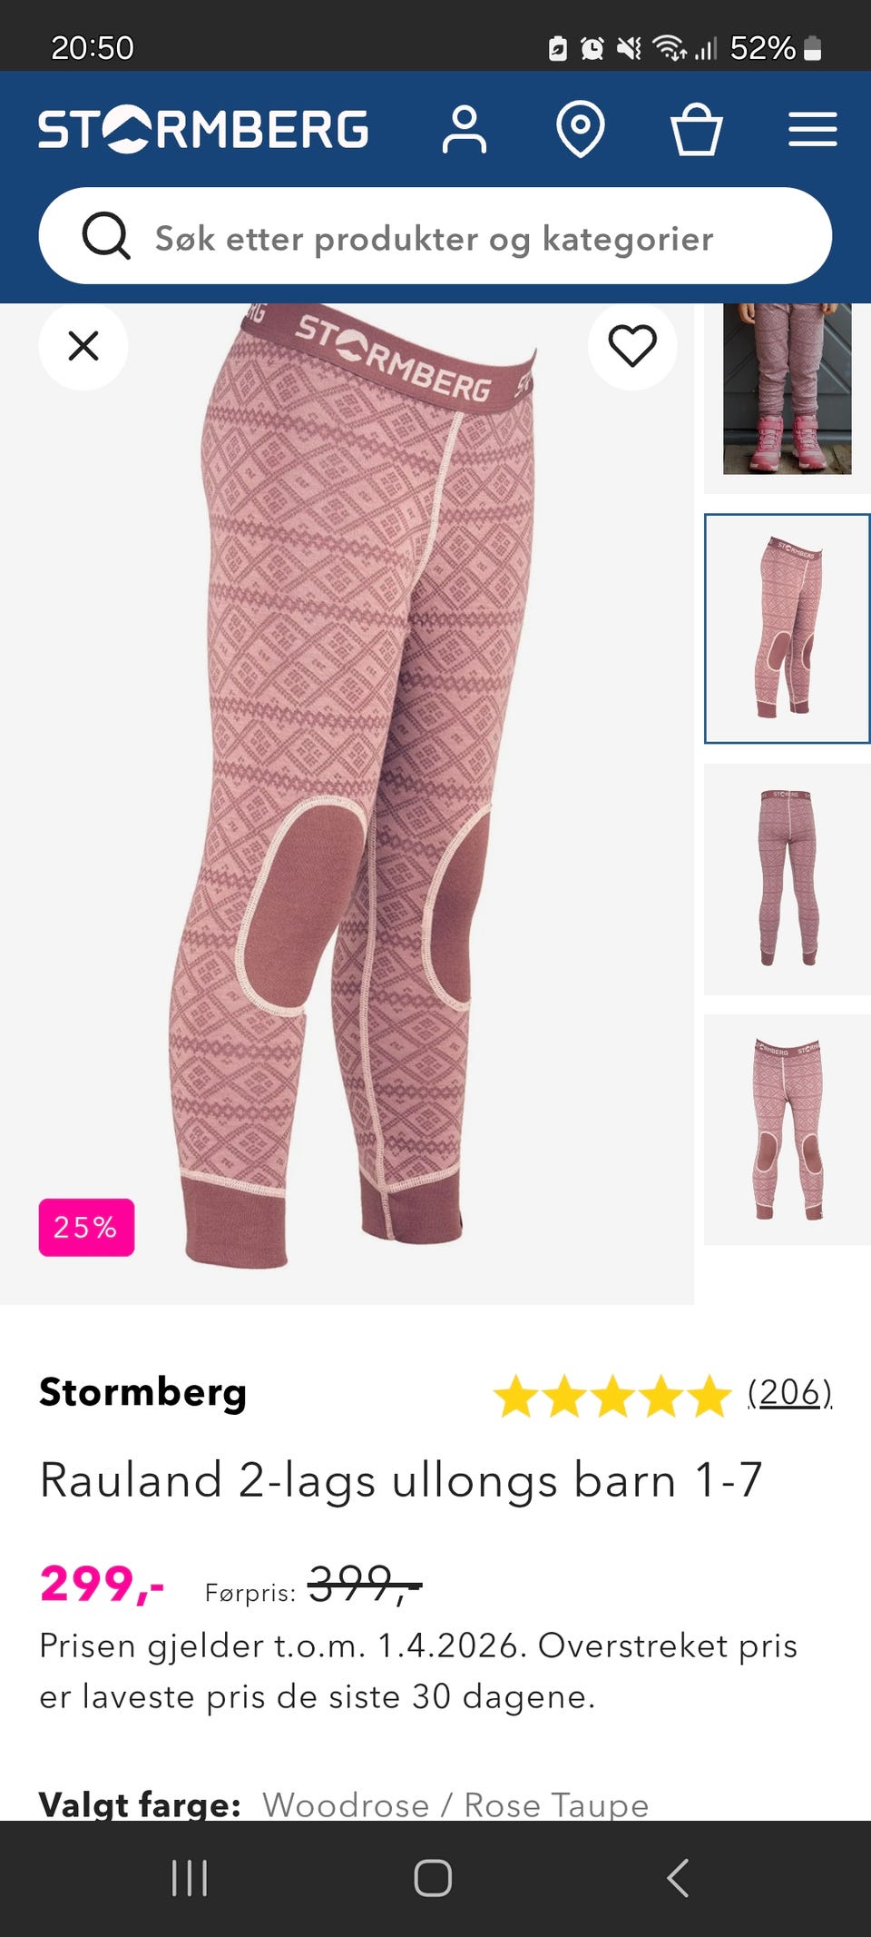Tap the search magnifier icon
The height and width of the screenshot is (1937, 871).
coord(106,236)
